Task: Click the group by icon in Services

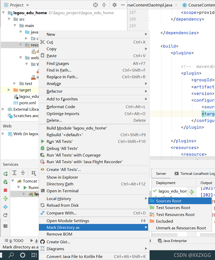Action: tap(34, 173)
